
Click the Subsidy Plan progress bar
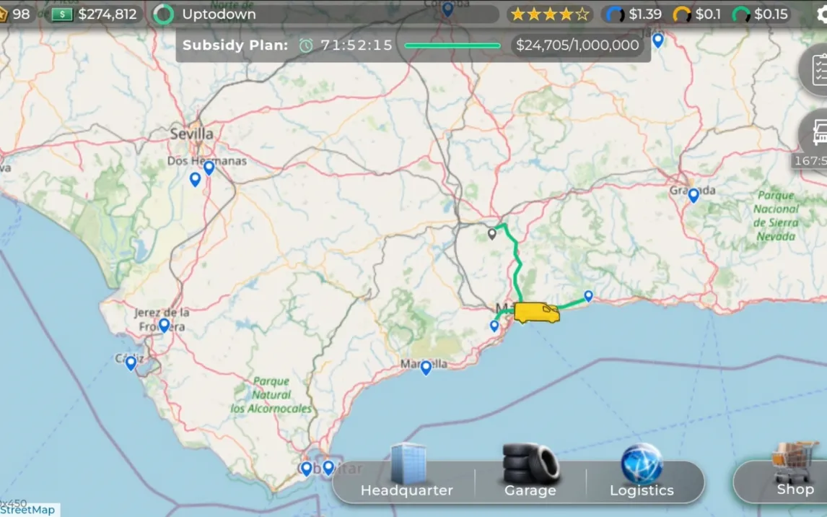click(x=452, y=45)
